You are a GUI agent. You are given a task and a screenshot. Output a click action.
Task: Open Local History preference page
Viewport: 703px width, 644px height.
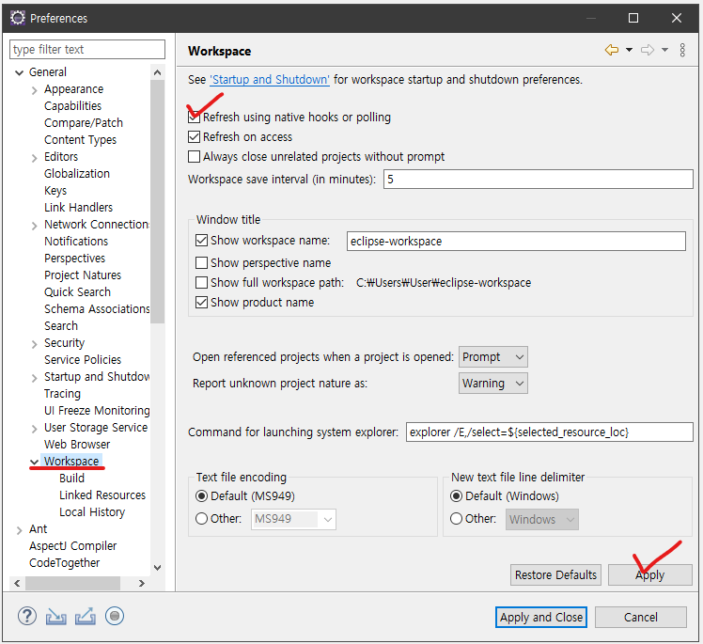[92, 512]
